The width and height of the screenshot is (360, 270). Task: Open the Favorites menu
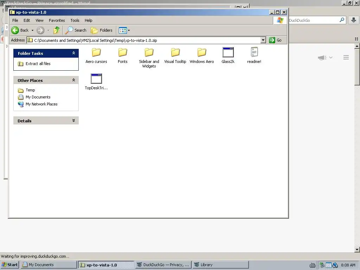click(x=57, y=20)
